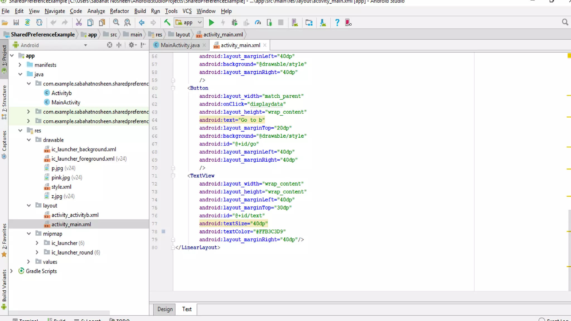Open the app run configuration dropdown
The height and width of the screenshot is (321, 571).
click(x=188, y=23)
